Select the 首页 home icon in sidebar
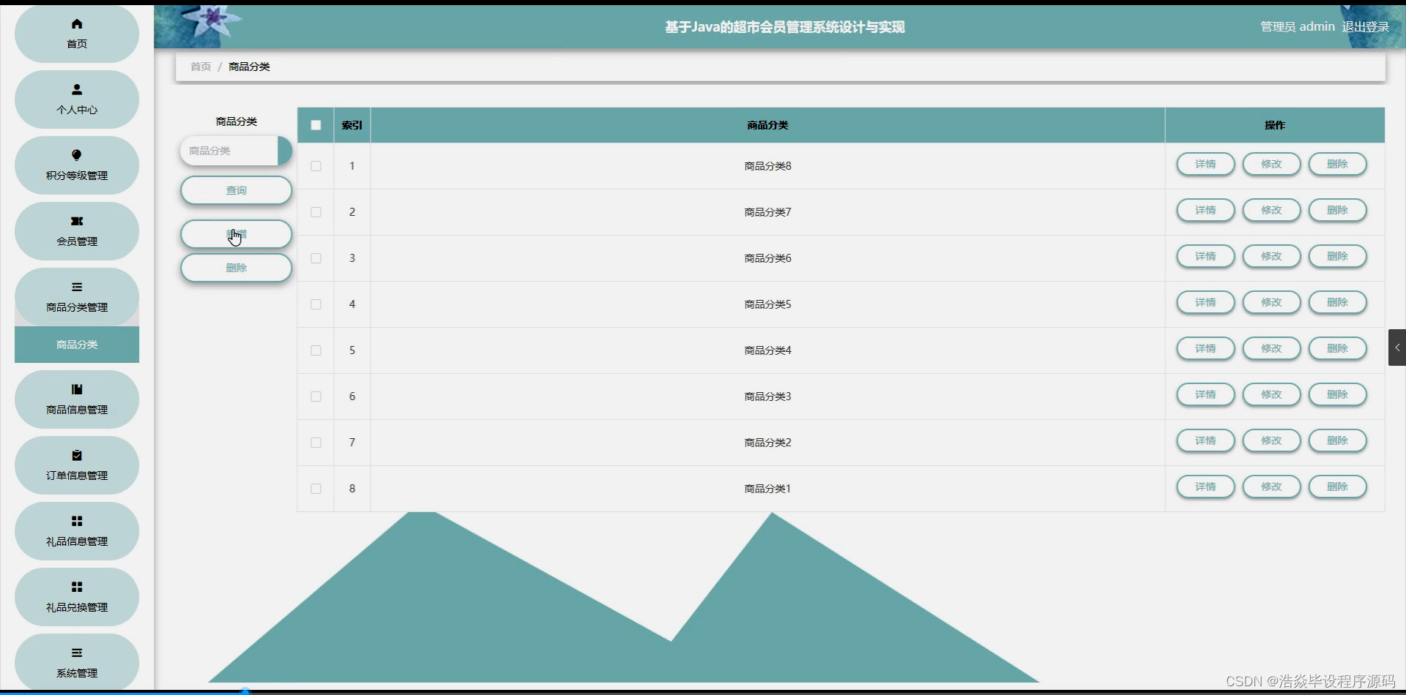Image resolution: width=1406 pixels, height=695 pixels. (76, 25)
